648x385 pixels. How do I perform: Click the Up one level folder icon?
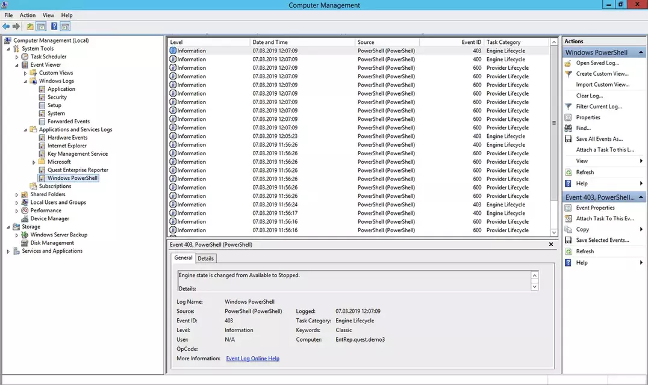point(30,26)
